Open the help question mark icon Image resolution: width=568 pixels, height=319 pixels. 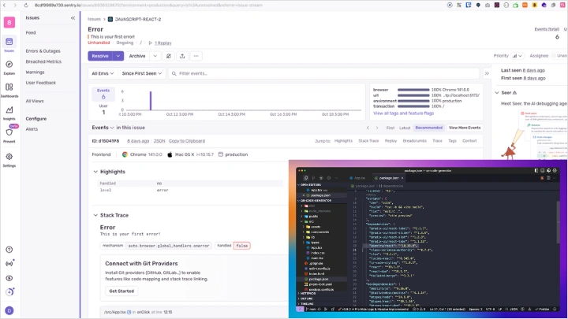tap(9, 250)
